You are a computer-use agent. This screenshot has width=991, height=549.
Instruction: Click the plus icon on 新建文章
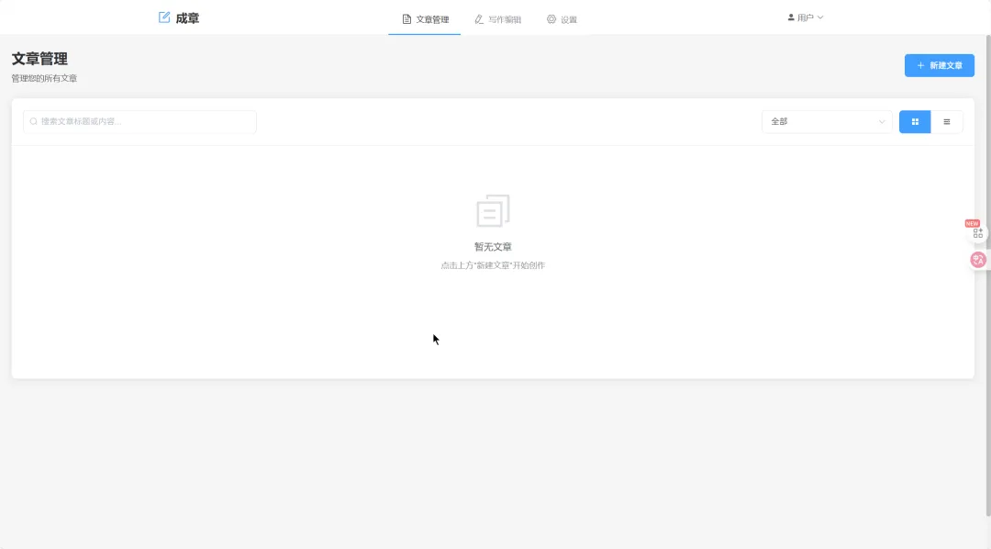pyautogui.click(x=920, y=66)
